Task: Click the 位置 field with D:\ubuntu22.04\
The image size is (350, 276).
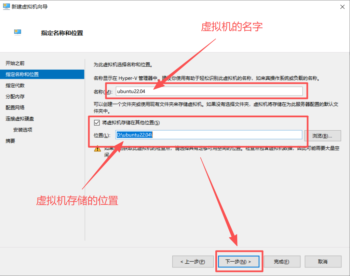Action: 209,135
